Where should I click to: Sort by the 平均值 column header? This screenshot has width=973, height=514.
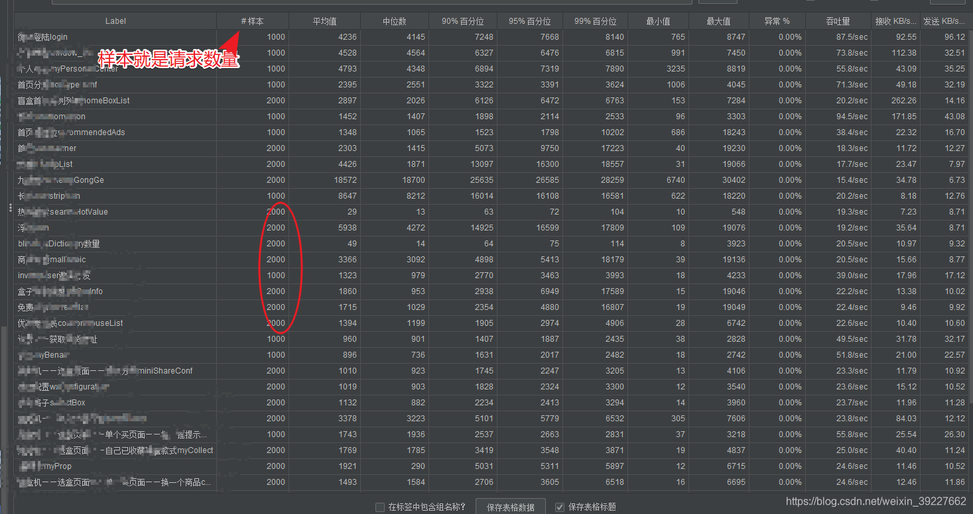[324, 21]
